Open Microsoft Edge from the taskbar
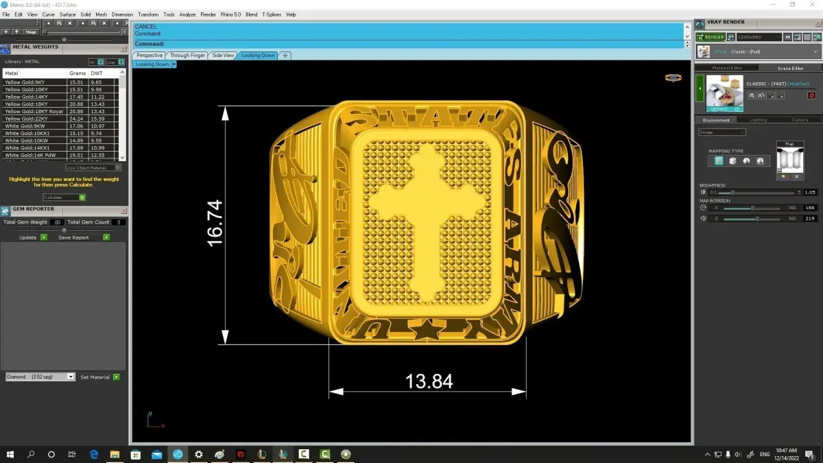The height and width of the screenshot is (463, 823). (x=94, y=454)
